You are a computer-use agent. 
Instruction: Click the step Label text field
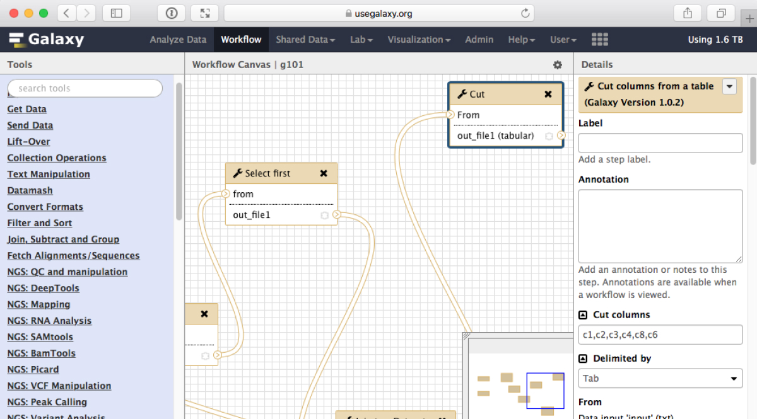pos(660,143)
